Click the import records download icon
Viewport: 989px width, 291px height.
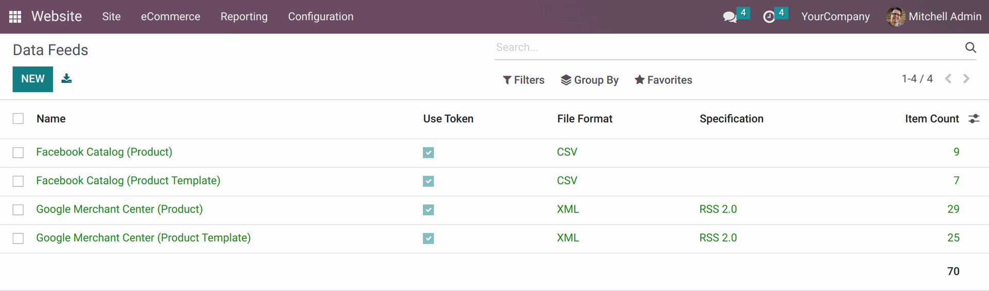pyautogui.click(x=66, y=78)
